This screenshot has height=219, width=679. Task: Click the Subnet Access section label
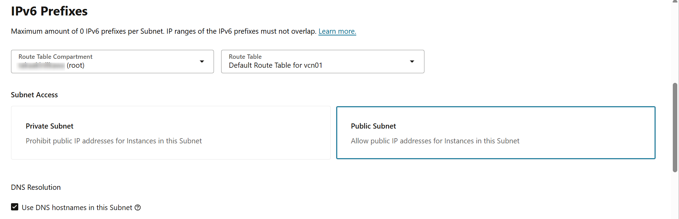[x=34, y=95]
